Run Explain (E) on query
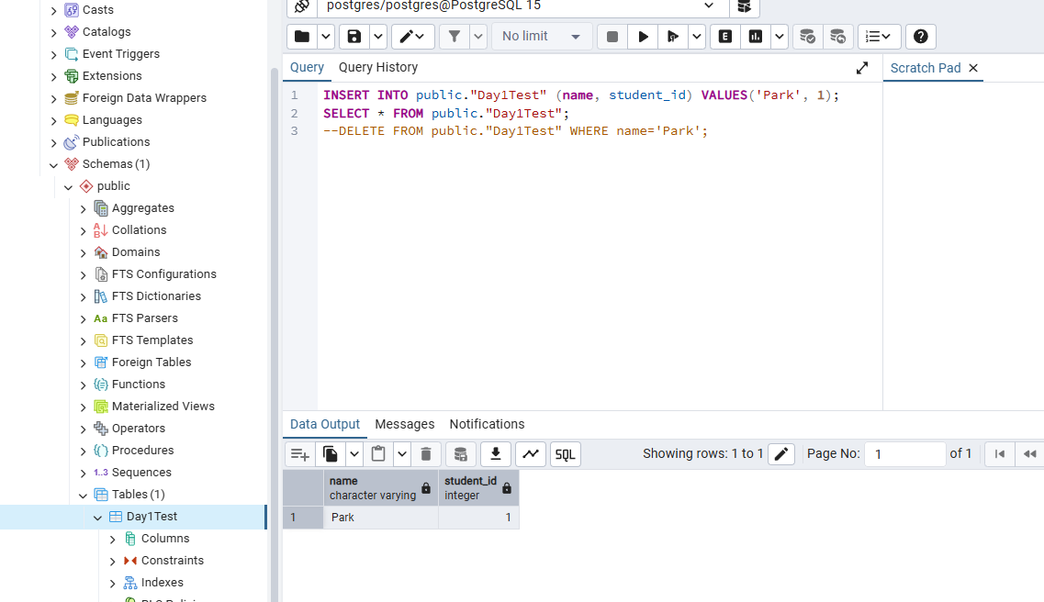This screenshot has height=602, width=1044. 725,37
